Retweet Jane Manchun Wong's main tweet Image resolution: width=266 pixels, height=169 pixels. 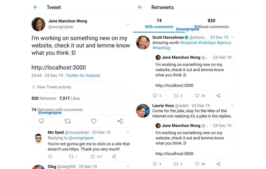(67, 121)
